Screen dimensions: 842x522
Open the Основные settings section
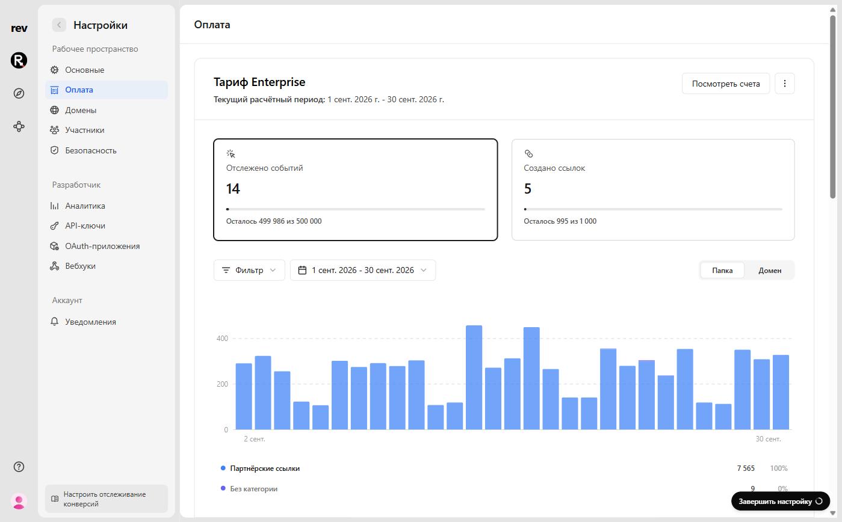[x=107, y=70]
